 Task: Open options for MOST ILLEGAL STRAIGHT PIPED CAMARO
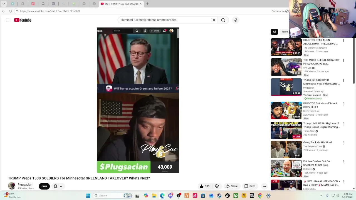344,61
